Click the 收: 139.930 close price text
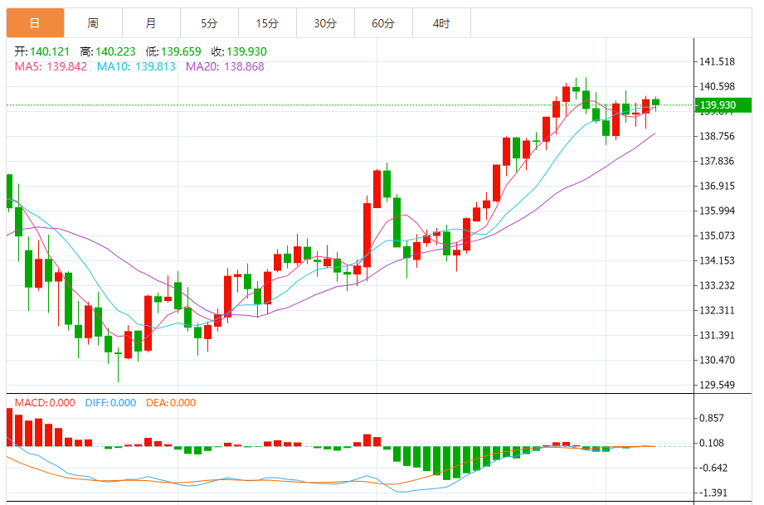The width and height of the screenshot is (764, 505). 239,51
